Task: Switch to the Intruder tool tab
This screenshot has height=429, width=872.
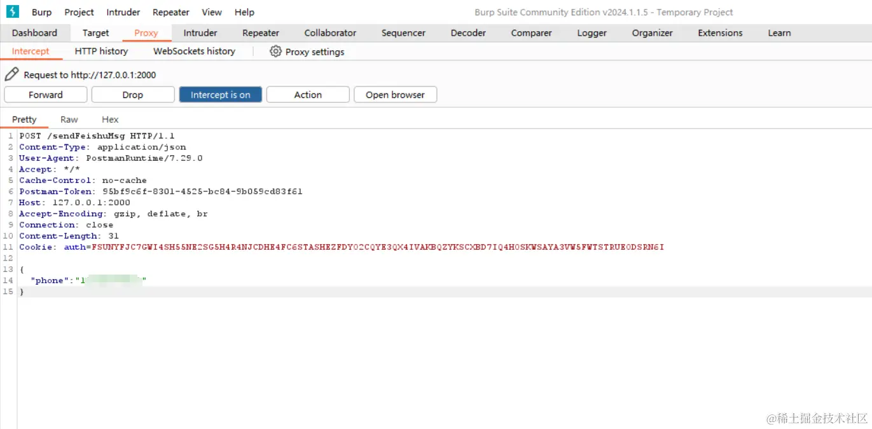Action: (x=200, y=33)
